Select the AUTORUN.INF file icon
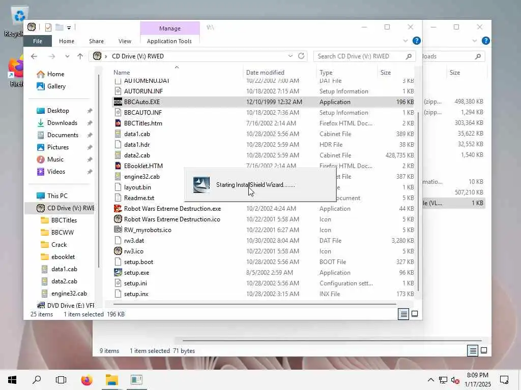 click(118, 91)
